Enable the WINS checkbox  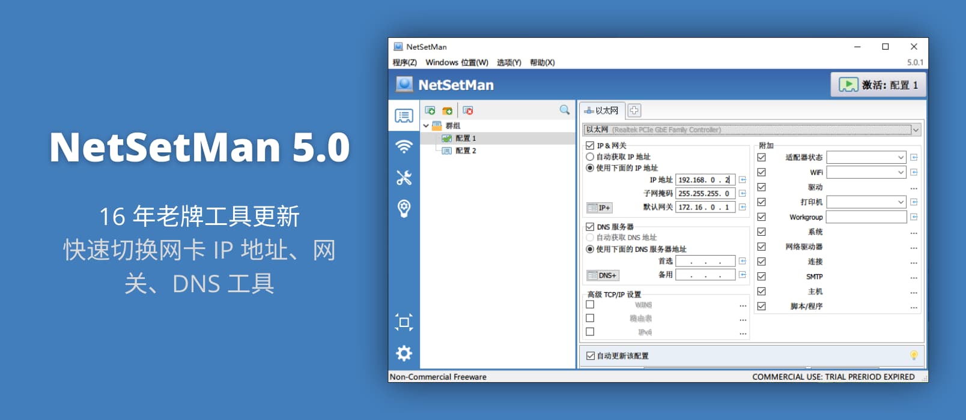(590, 305)
